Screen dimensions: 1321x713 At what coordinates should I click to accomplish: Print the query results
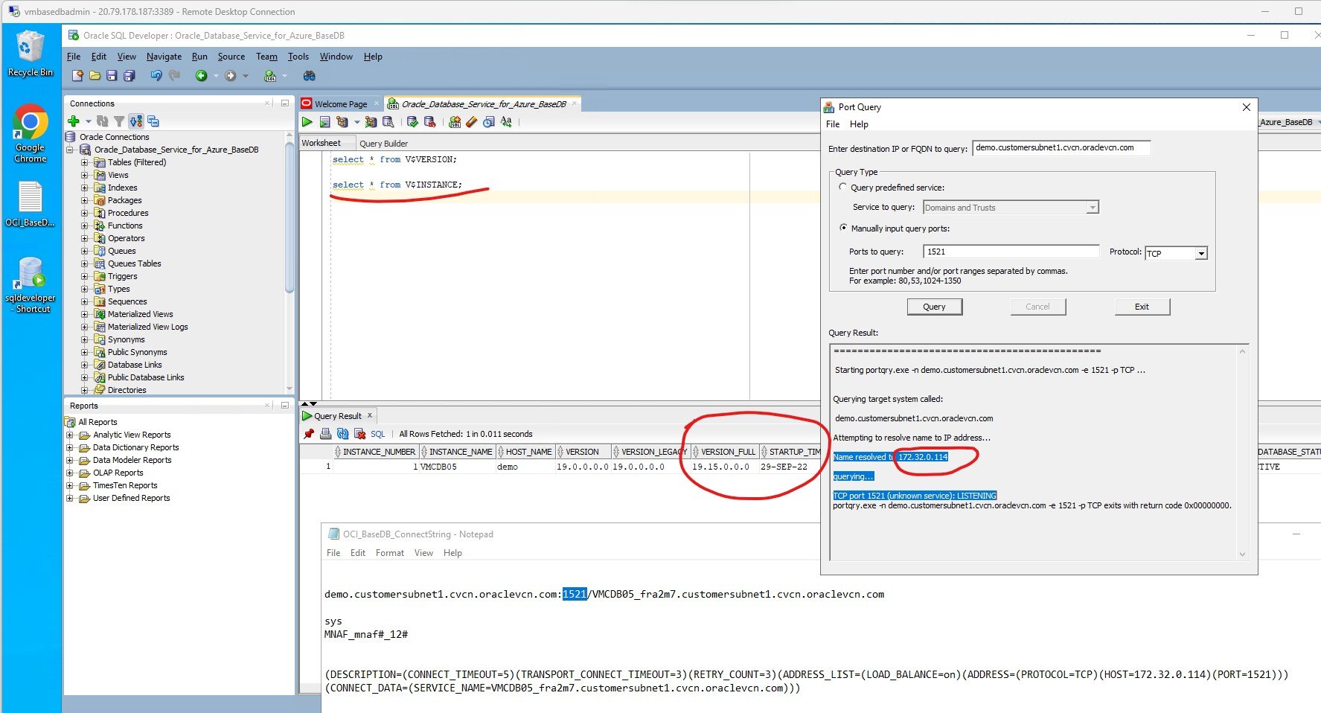tap(325, 434)
